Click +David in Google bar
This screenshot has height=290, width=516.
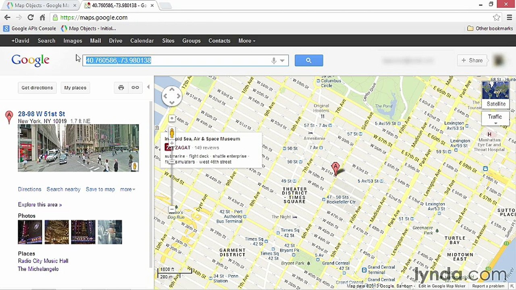click(20, 41)
